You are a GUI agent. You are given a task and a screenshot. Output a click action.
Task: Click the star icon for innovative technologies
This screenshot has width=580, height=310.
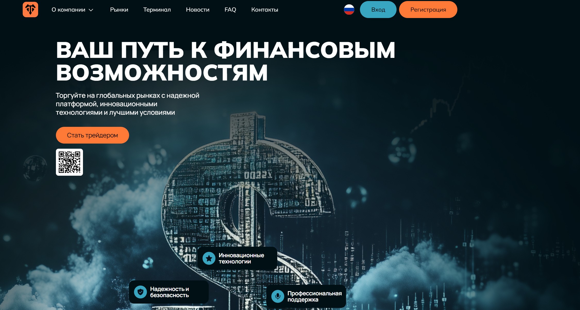(x=209, y=258)
